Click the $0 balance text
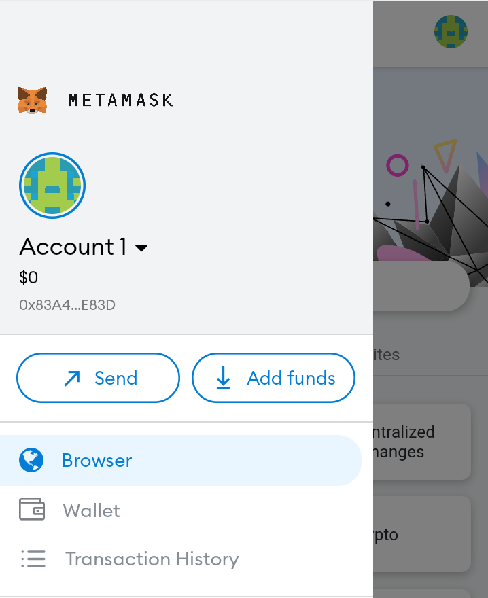This screenshot has width=488, height=598. pos(28,277)
